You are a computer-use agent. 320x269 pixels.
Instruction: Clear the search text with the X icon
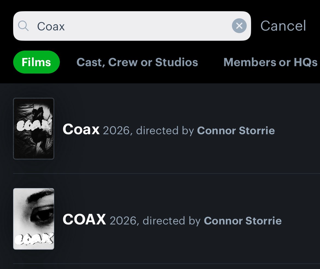click(239, 26)
